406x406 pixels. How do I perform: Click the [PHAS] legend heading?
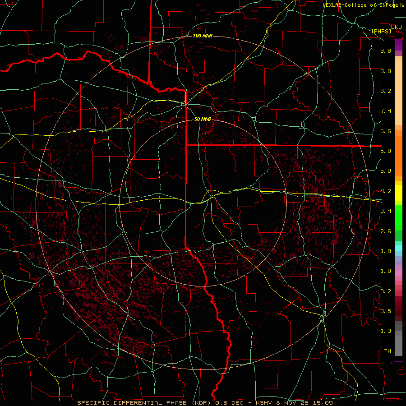coord(381,32)
